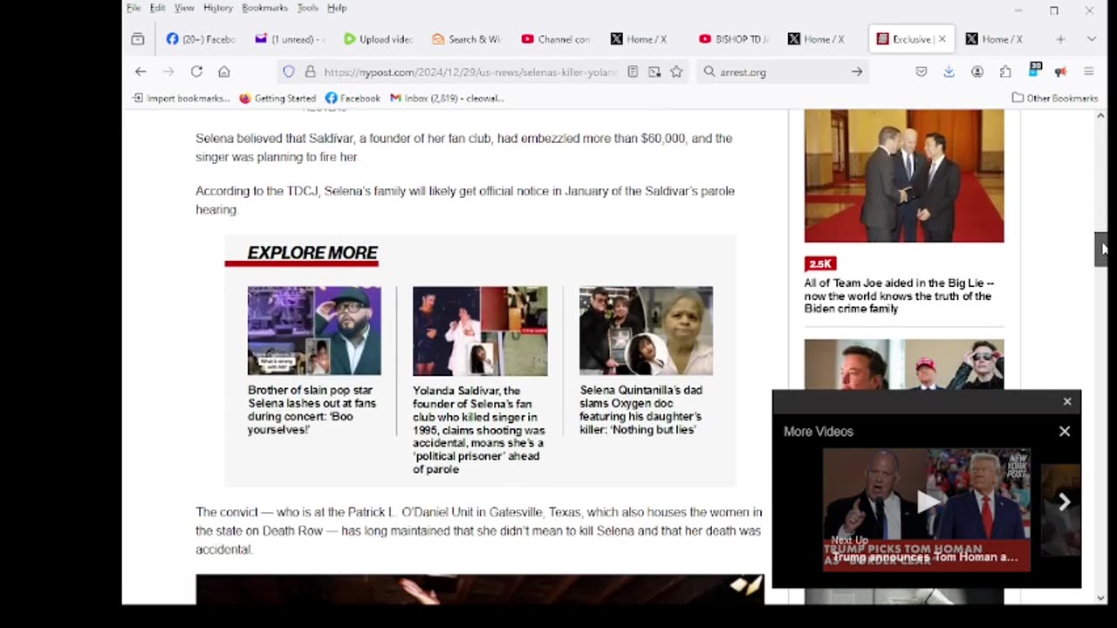Open Selena Quintanilla's dad article link
The height and width of the screenshot is (628, 1117).
pyautogui.click(x=641, y=410)
